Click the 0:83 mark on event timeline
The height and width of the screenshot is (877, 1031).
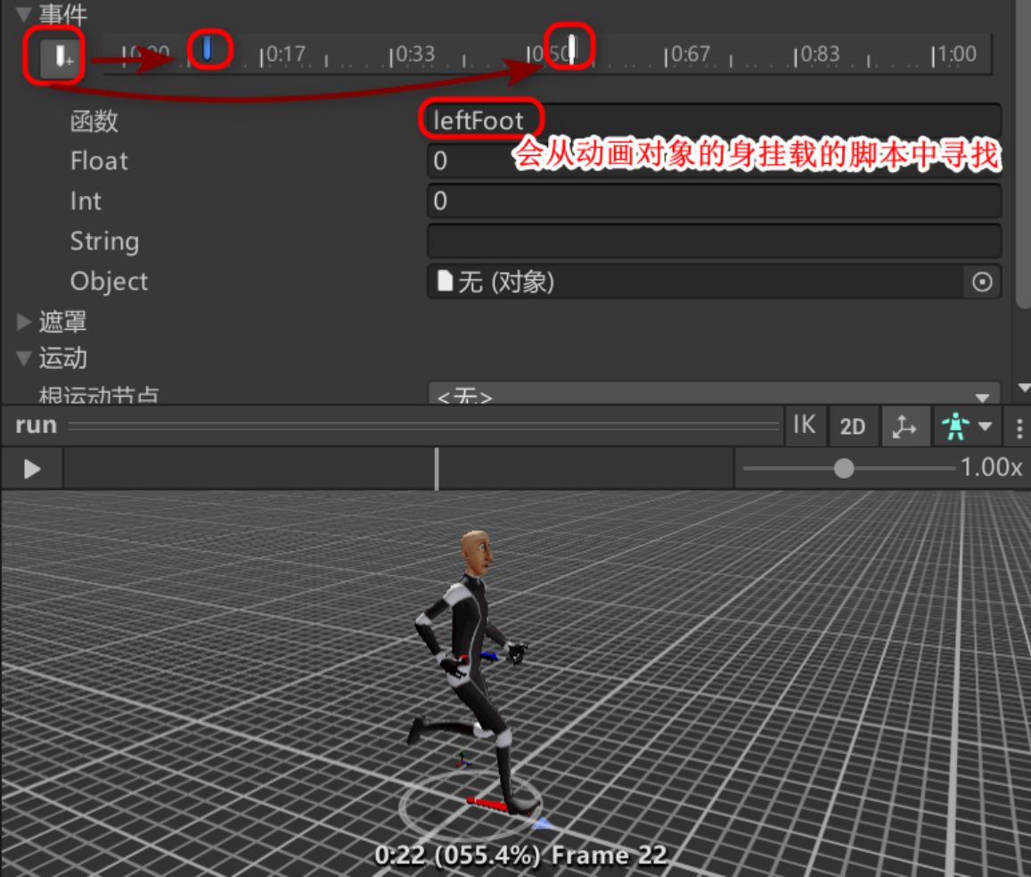pyautogui.click(x=816, y=54)
